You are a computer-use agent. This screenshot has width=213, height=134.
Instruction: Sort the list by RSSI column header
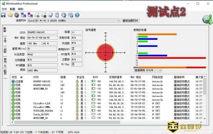[95, 77]
